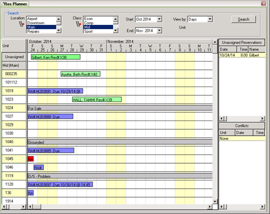
Task: Expand the View by Days dropdown
Action: tap(210, 19)
